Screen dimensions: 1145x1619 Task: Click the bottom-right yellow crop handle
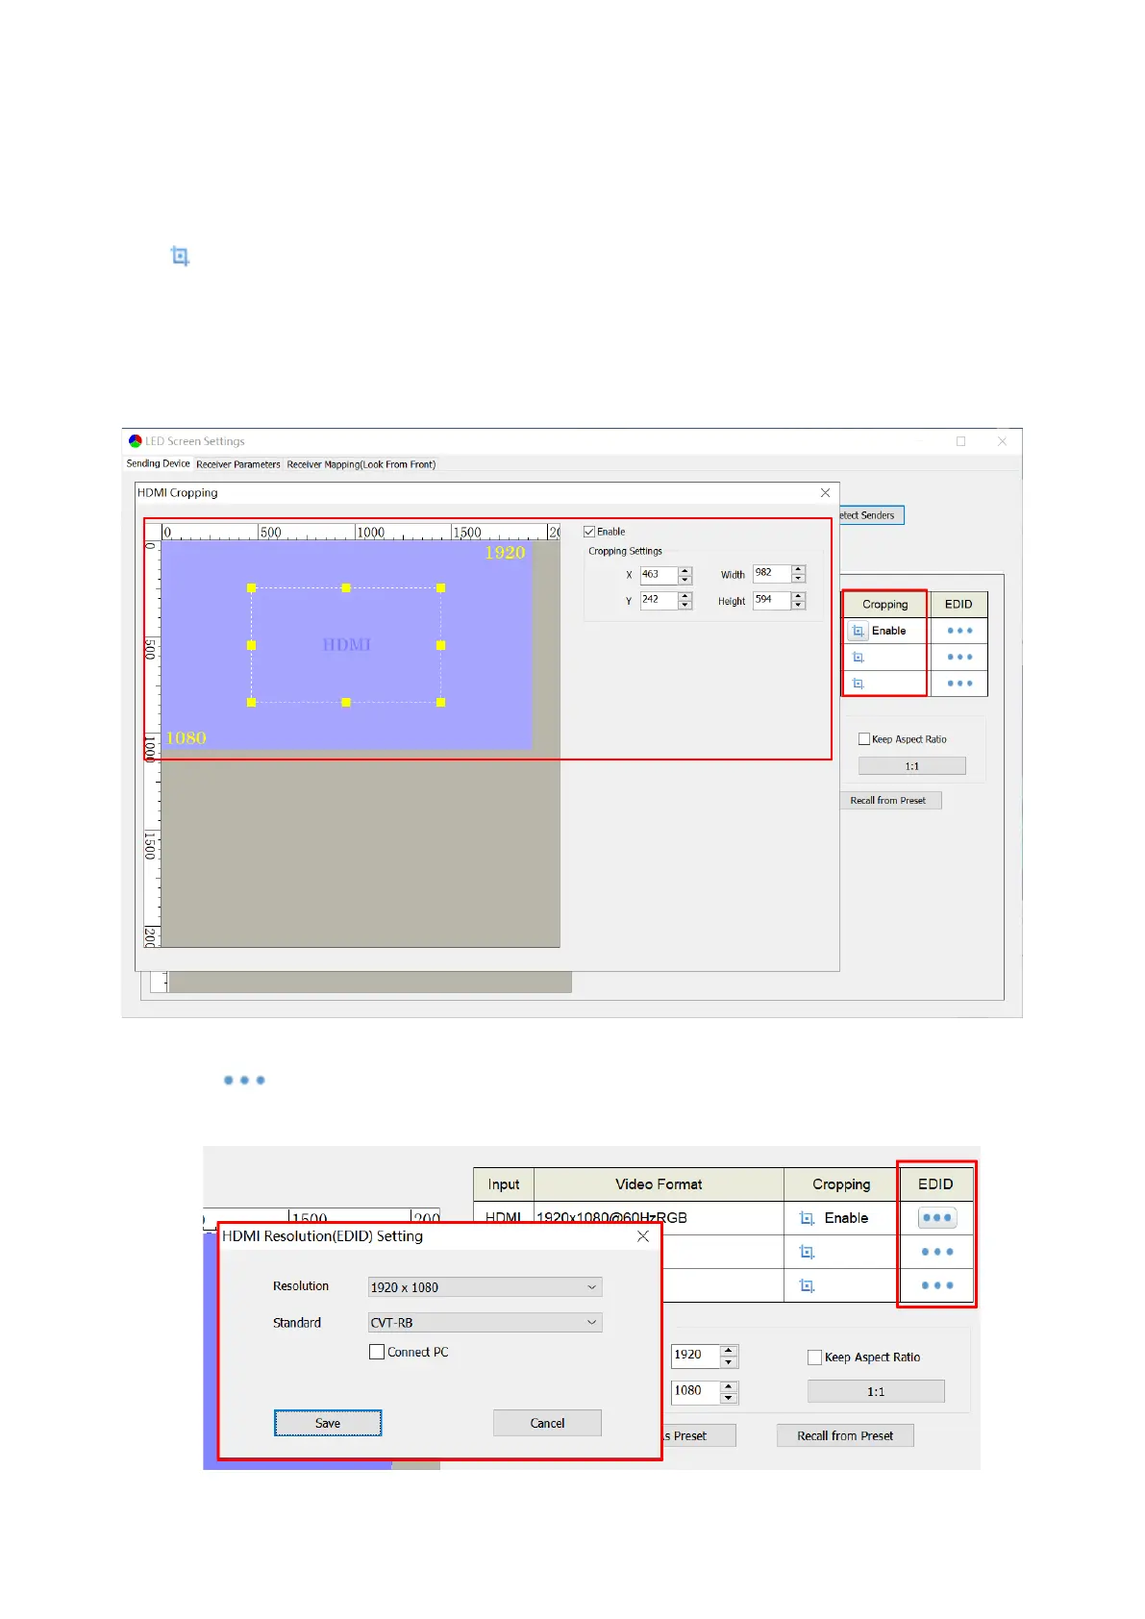(441, 703)
